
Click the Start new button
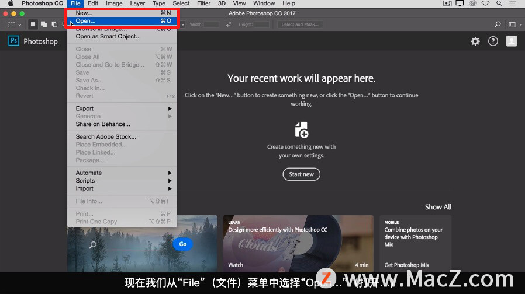coord(301,174)
